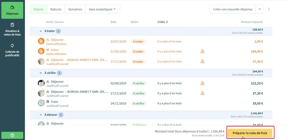This screenshot has height=140, width=288.
Task: Click the paperclip icon of the 1,00 € Déjeuner
Action: (41, 41)
